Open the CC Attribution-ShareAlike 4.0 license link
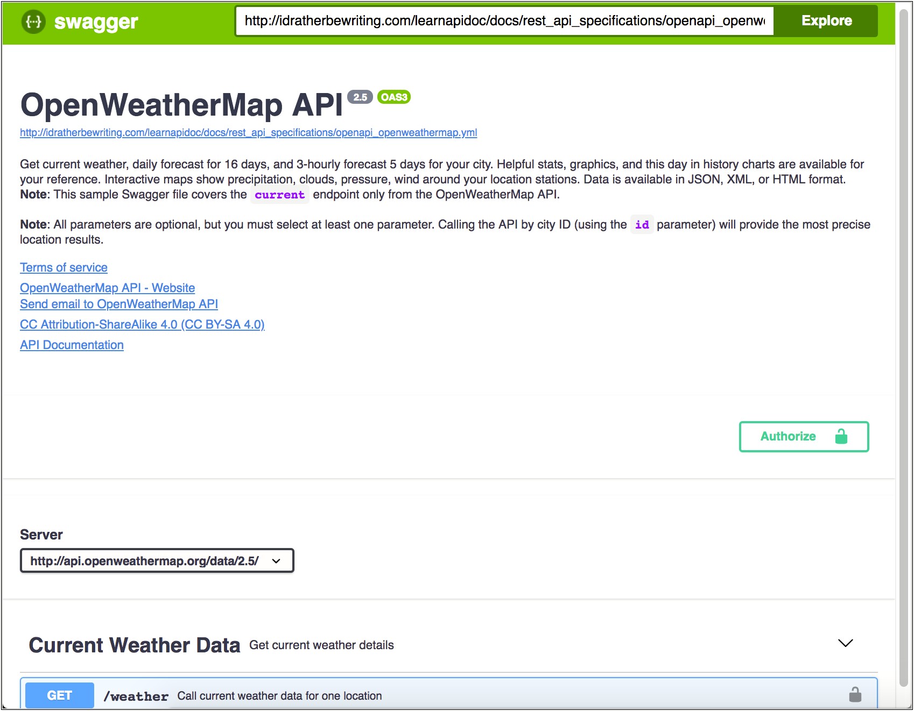The height and width of the screenshot is (711, 914). point(142,324)
